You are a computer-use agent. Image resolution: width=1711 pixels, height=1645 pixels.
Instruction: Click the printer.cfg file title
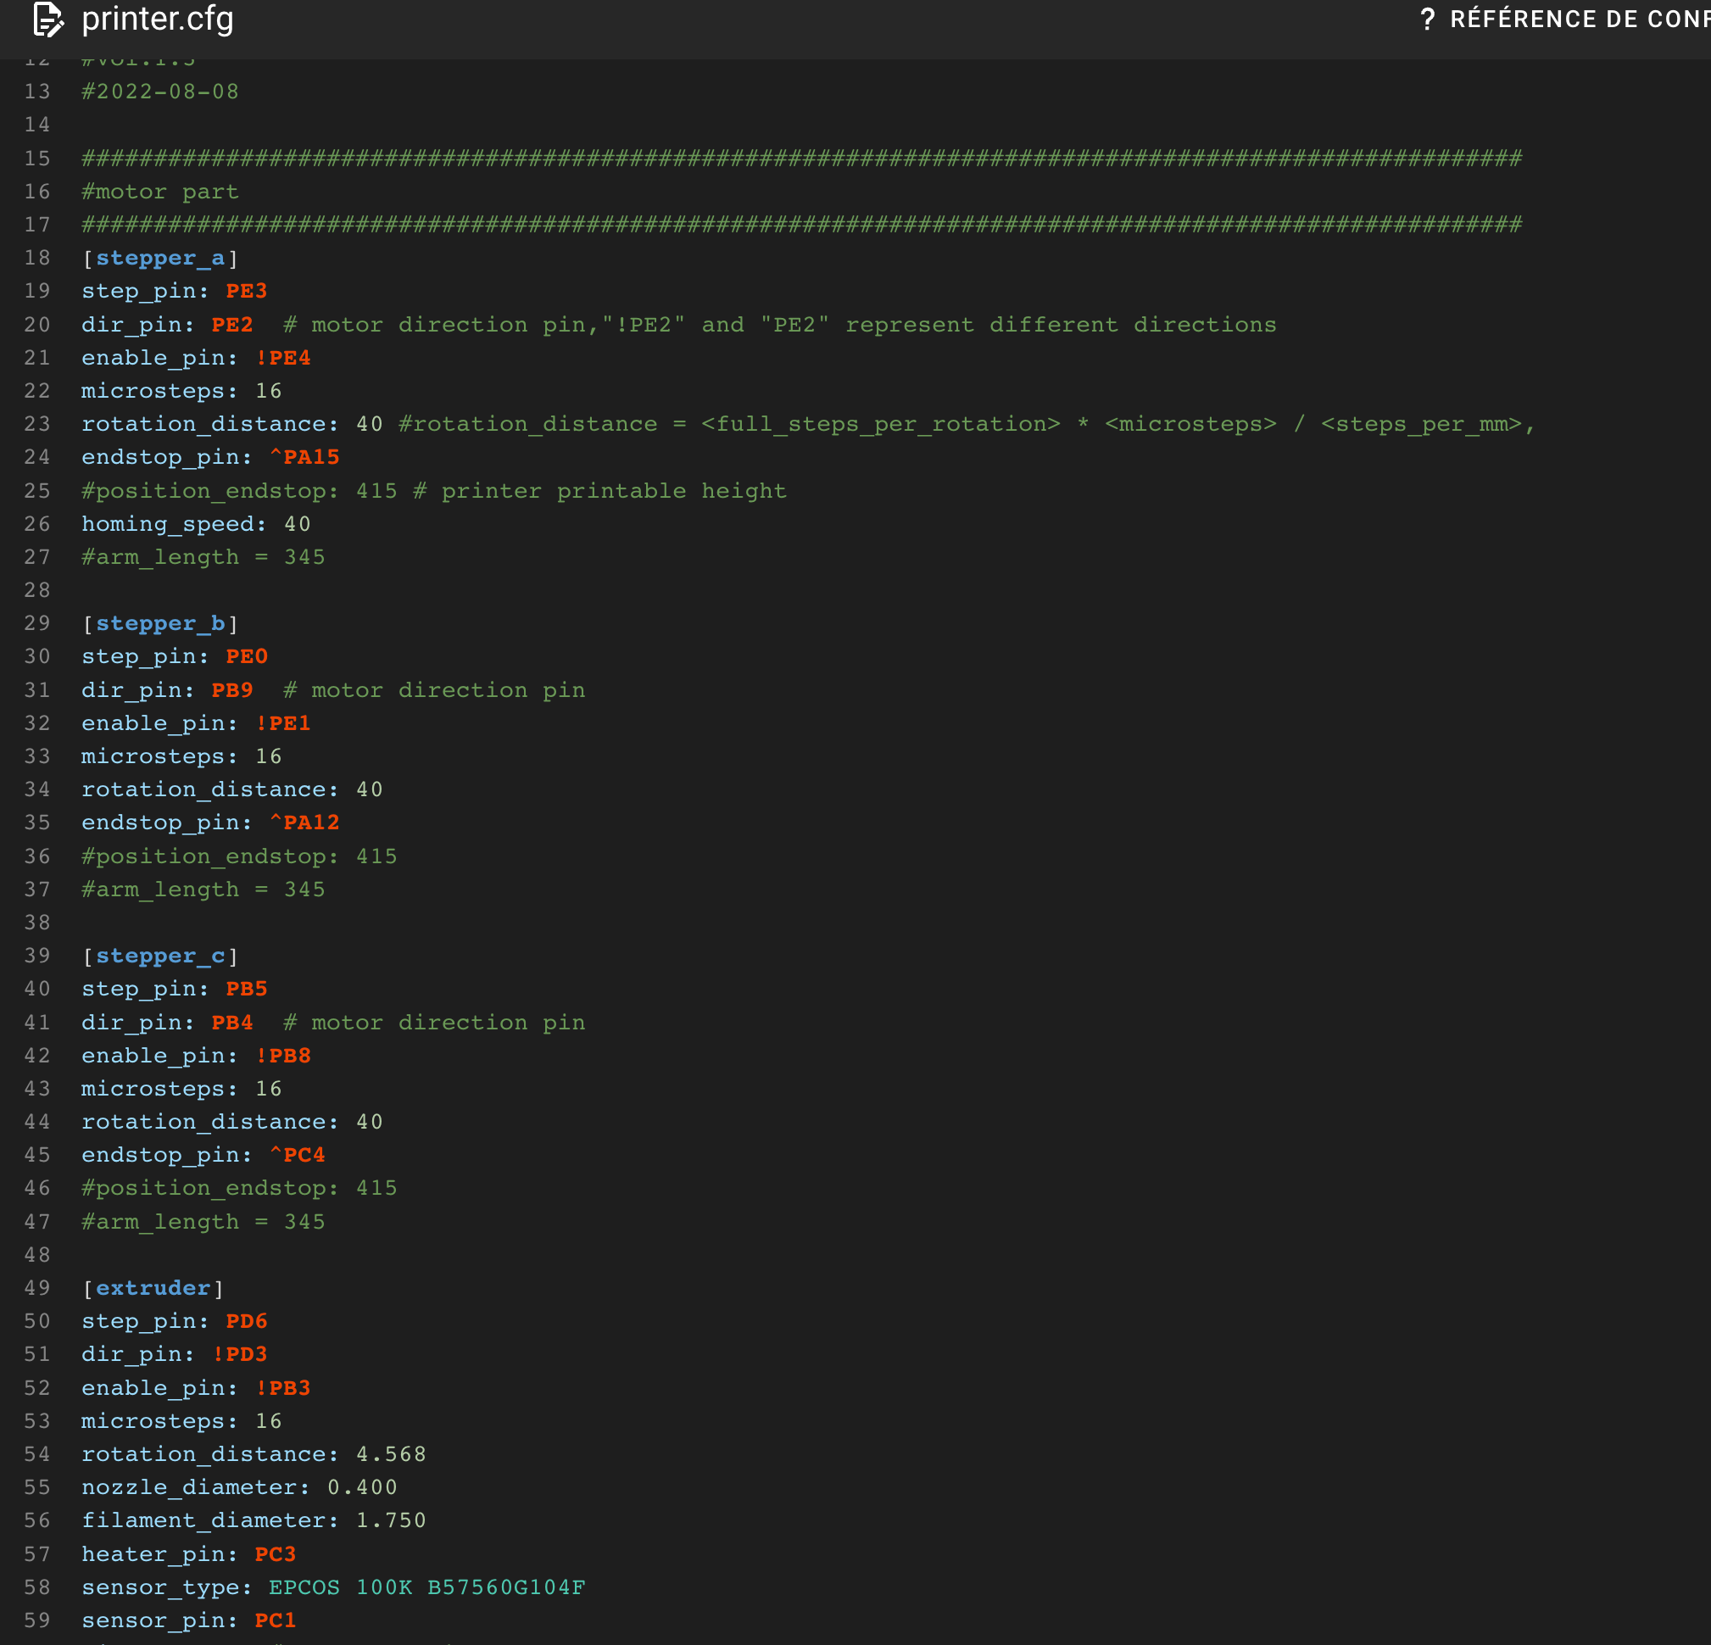pos(158,20)
